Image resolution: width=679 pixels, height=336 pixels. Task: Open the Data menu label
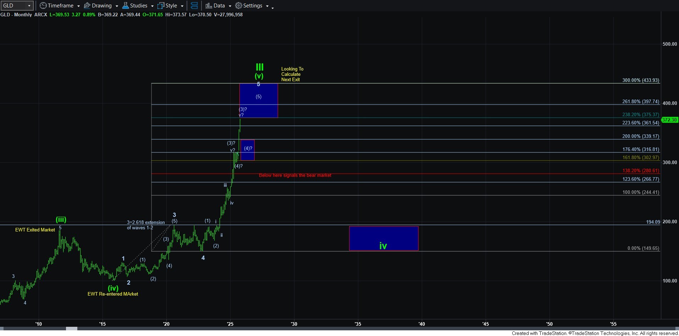[x=219, y=6]
